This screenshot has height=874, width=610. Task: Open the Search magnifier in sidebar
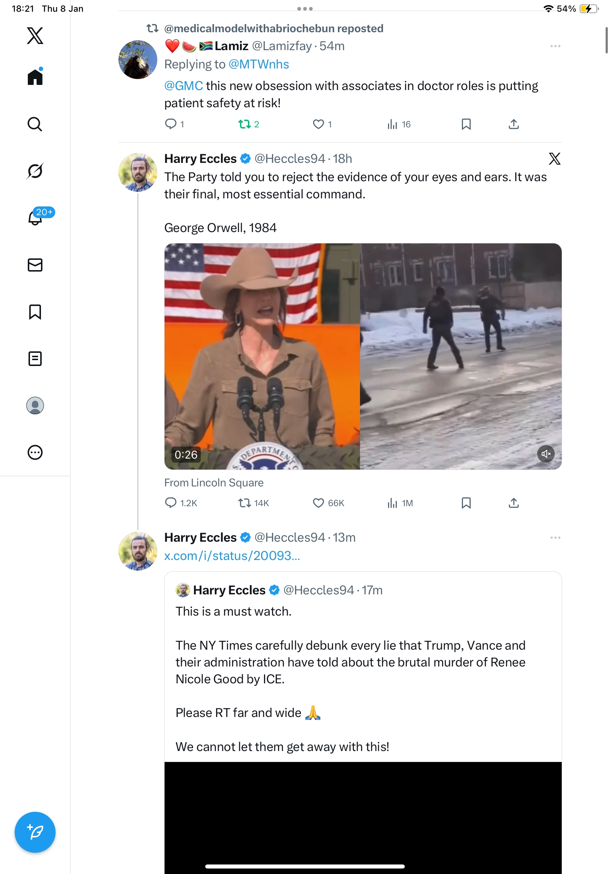point(35,124)
